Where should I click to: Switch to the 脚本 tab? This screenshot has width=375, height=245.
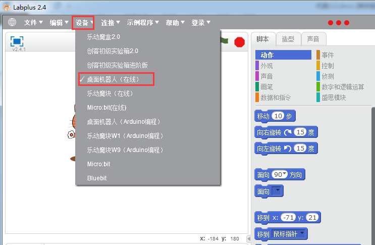click(x=262, y=39)
